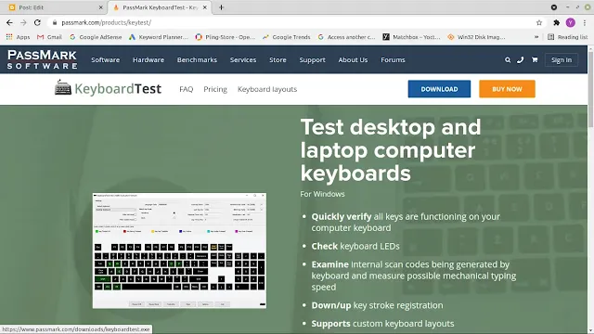Open the Benchmarks menu

pyautogui.click(x=197, y=59)
